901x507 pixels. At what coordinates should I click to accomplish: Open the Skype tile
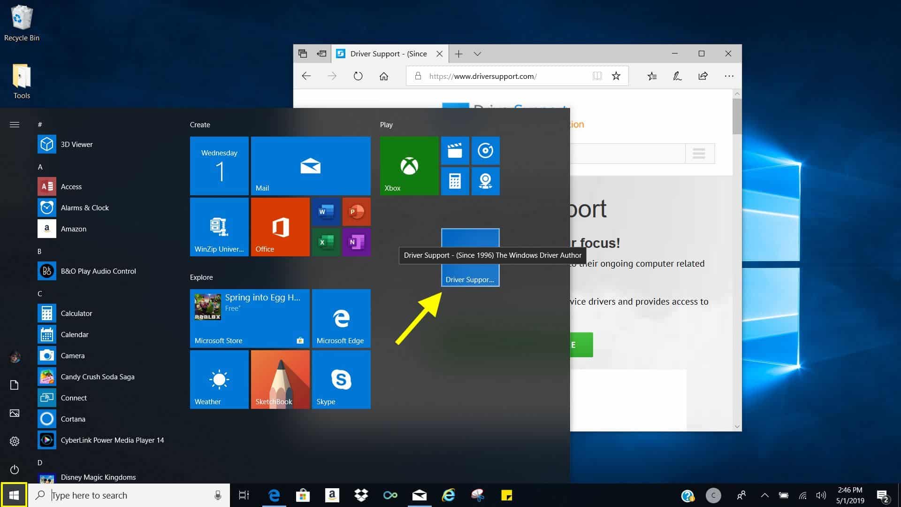click(x=341, y=379)
